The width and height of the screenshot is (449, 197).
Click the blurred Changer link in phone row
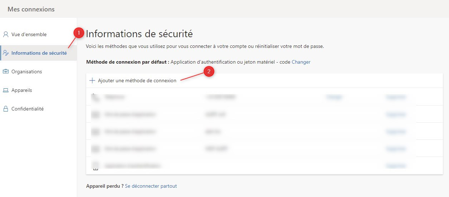tap(334, 97)
